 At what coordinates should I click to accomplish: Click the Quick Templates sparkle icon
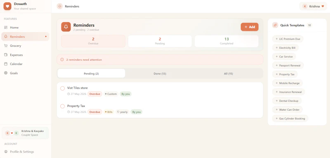click(275, 25)
